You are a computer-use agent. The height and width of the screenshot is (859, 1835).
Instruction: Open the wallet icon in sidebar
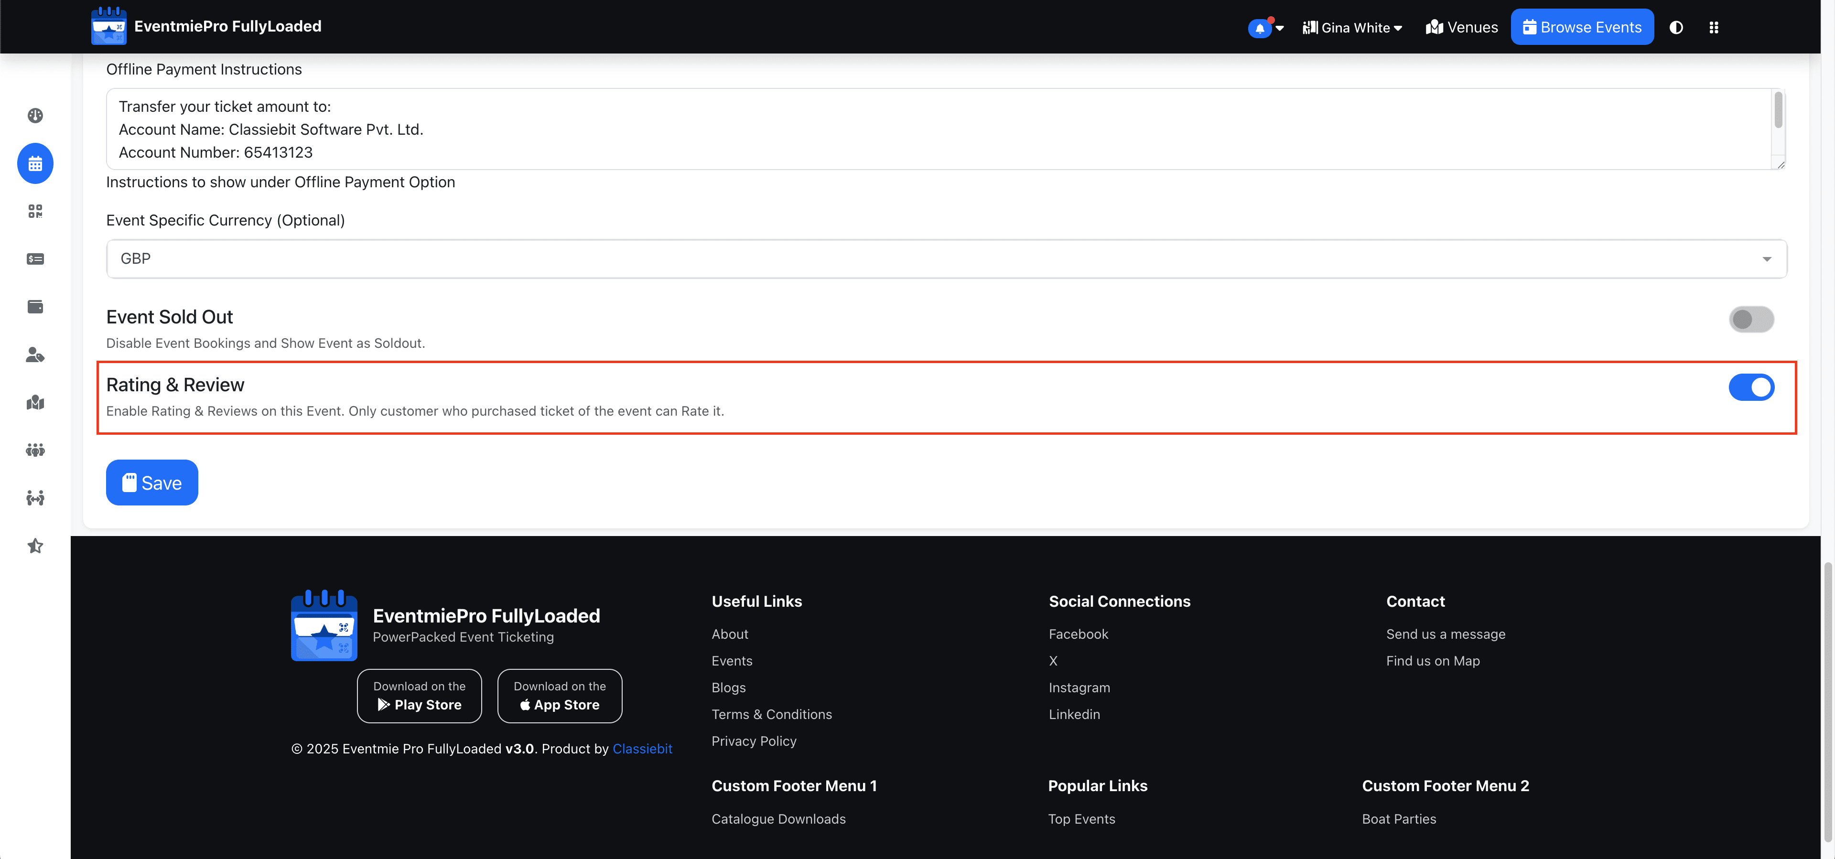pyautogui.click(x=35, y=306)
